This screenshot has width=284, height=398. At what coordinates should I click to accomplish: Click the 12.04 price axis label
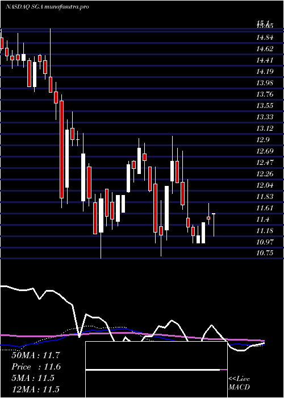pyautogui.click(x=265, y=185)
